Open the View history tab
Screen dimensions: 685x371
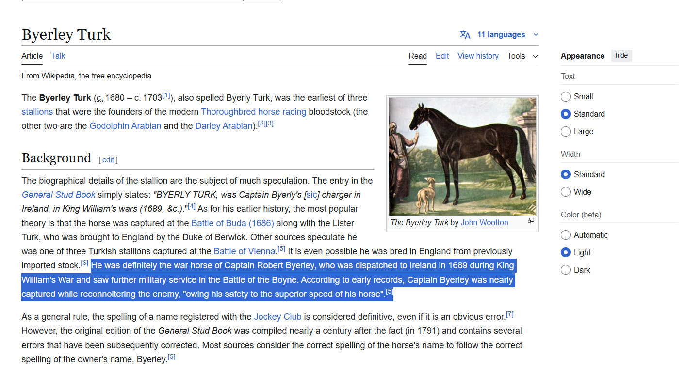pos(478,56)
